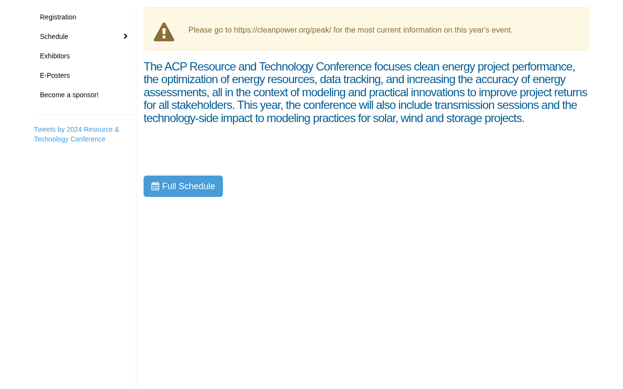623x389 pixels.
Task: Click the cleanpower.org/peak URL in the notice
Action: click(x=282, y=30)
